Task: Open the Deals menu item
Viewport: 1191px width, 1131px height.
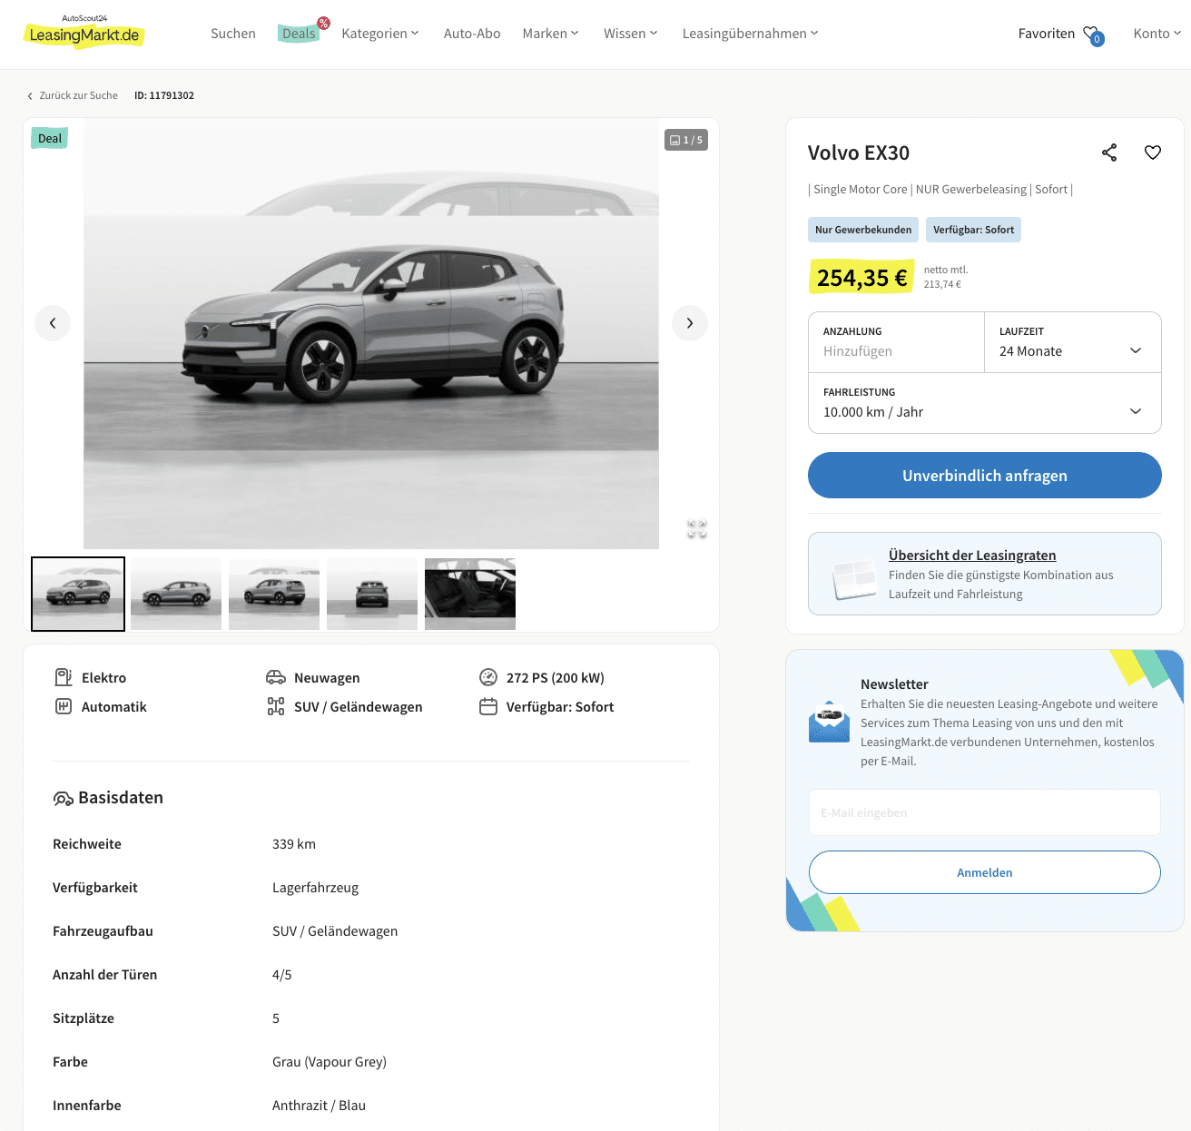Action: click(x=299, y=34)
